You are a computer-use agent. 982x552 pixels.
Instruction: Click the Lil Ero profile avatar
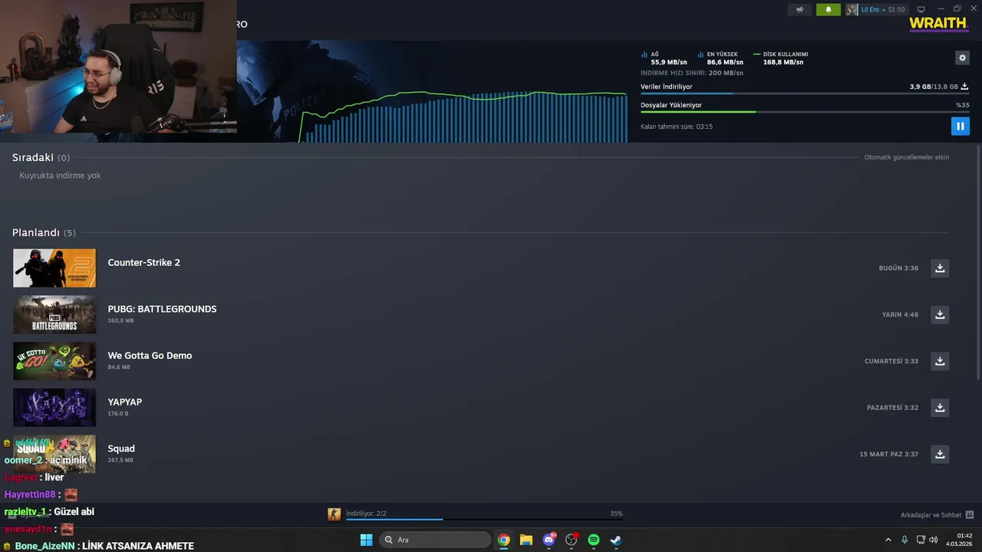coord(852,9)
